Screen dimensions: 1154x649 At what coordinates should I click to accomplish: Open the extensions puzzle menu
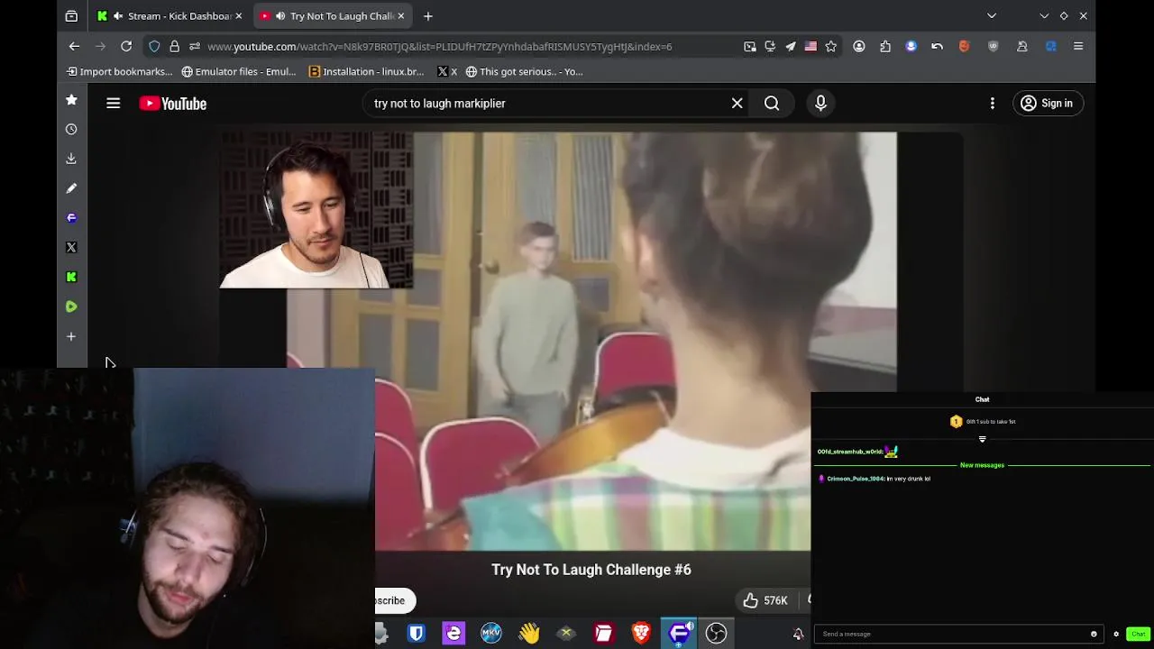(885, 47)
